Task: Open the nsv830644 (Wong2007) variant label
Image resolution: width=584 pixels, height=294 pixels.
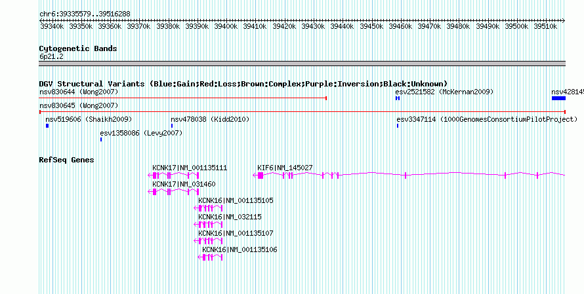Action: pos(79,92)
